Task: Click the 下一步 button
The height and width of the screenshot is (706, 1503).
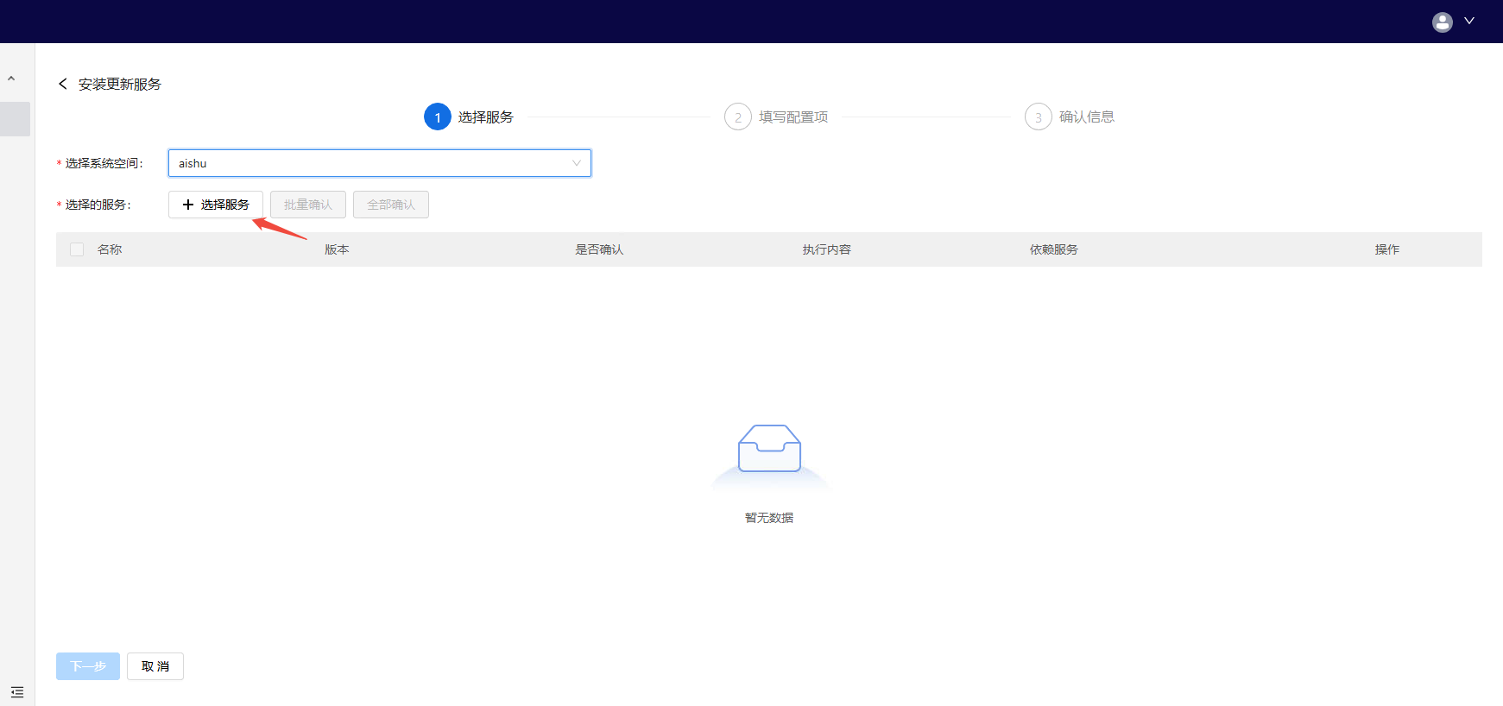Action: coord(88,666)
